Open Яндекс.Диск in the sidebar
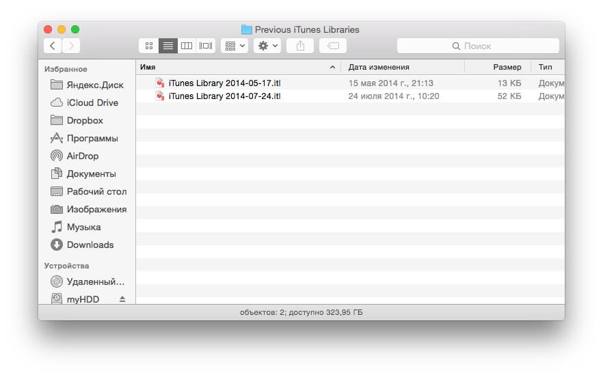603x375 pixels. (x=87, y=85)
